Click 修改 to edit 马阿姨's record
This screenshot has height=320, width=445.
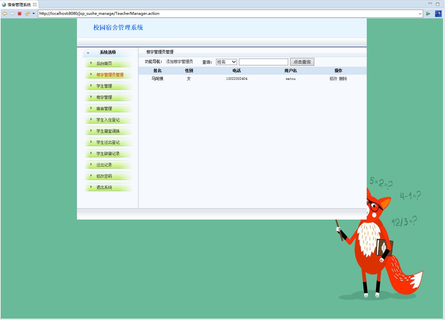click(x=334, y=79)
